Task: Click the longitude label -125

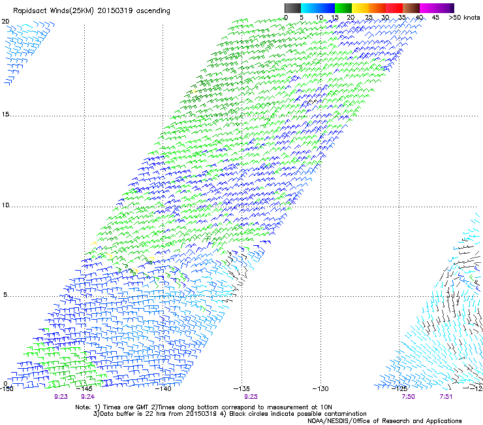Action: [399, 388]
